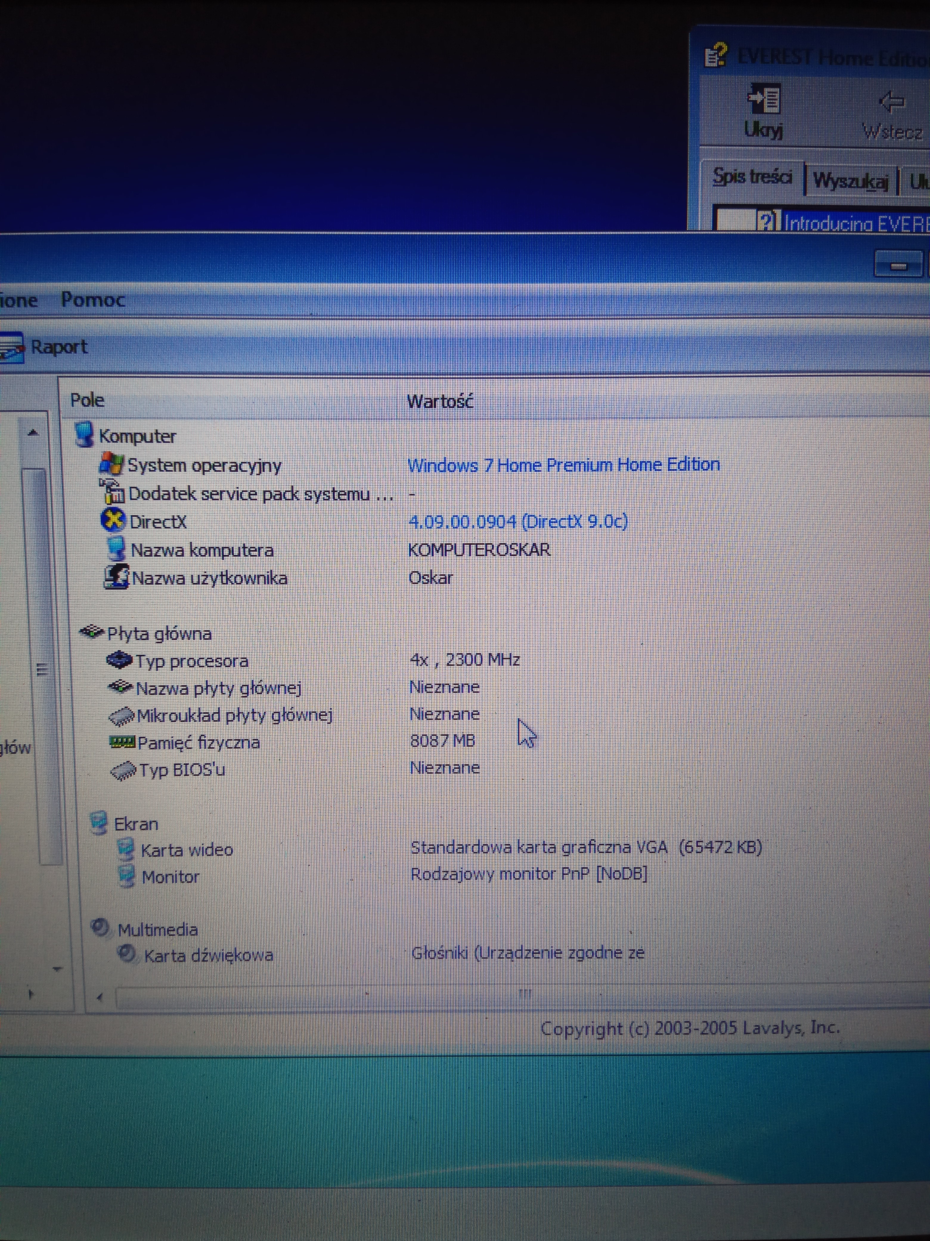Click the Pole column header
Screen dimensions: 930x1241
coord(87,400)
